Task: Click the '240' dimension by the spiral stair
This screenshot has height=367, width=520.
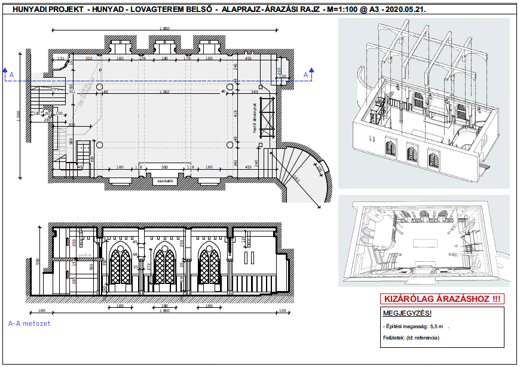Action: [x=256, y=163]
